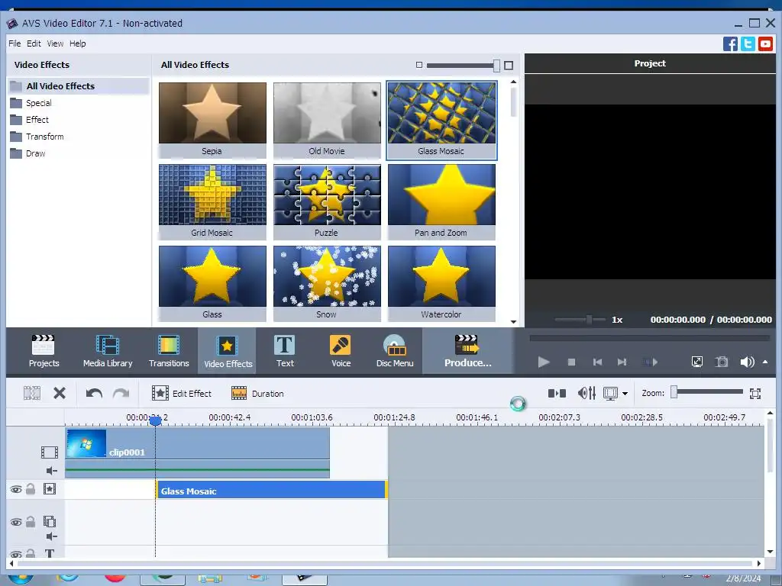Open the Help menu

tap(77, 43)
